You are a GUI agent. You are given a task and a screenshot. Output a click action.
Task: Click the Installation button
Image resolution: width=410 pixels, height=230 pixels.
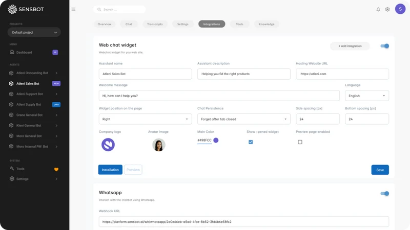pos(110,170)
